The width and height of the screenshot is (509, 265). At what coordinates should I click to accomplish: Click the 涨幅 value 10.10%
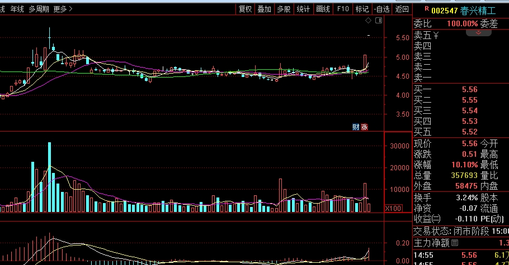coord(464,165)
